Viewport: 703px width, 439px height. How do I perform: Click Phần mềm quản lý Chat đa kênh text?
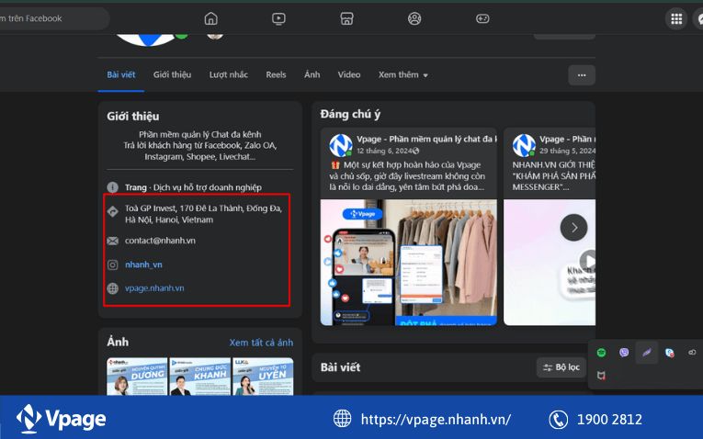point(199,134)
